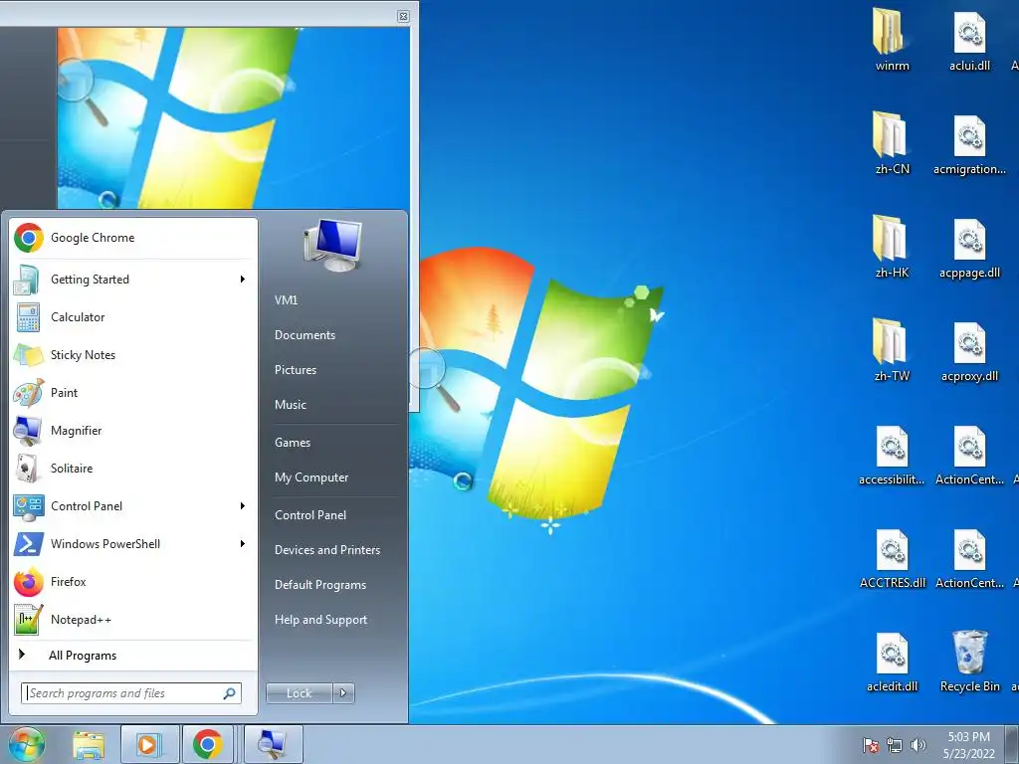Image resolution: width=1019 pixels, height=764 pixels.
Task: Click the volume speaker tray icon
Action: click(917, 746)
